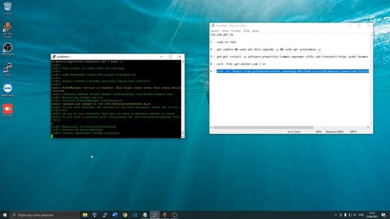Click the 'curl -fsSL get.docker.com' line
This screenshot has width=390, height=219.
coord(238,64)
